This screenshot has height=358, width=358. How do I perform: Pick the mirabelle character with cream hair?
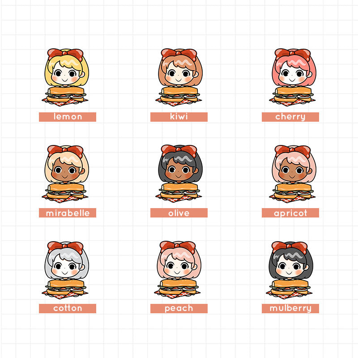click(65, 174)
